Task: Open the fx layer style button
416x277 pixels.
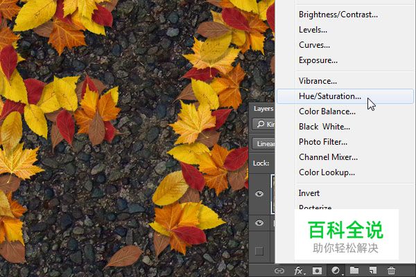Action: point(300,271)
